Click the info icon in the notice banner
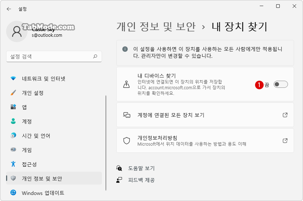Screen dimensions: 303x201 (125, 49)
